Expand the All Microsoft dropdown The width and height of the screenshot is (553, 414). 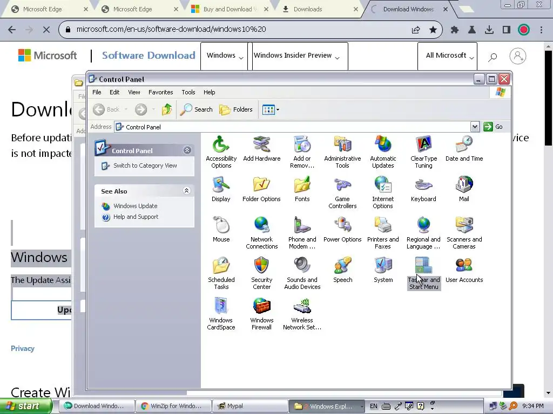tap(447, 56)
